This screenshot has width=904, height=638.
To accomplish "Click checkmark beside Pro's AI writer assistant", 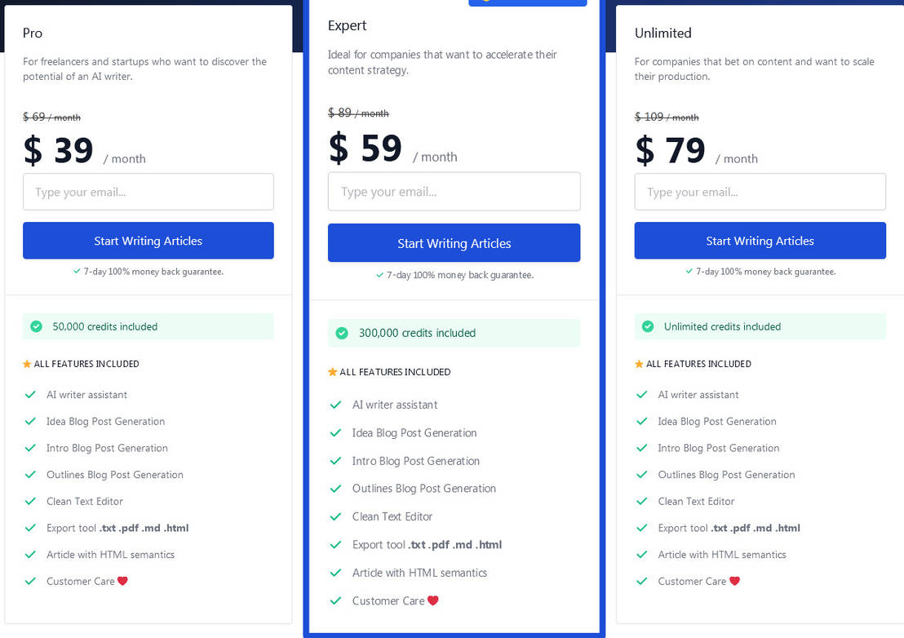I will coord(30,395).
